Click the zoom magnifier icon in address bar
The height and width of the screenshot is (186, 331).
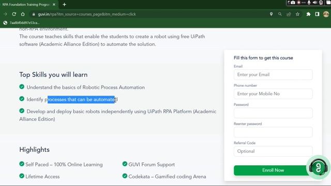280,14
